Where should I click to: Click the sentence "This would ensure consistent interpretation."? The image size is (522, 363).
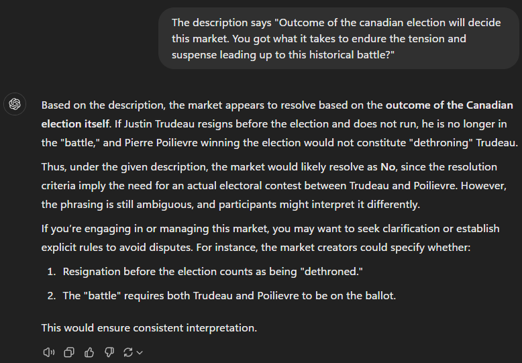[x=149, y=327]
